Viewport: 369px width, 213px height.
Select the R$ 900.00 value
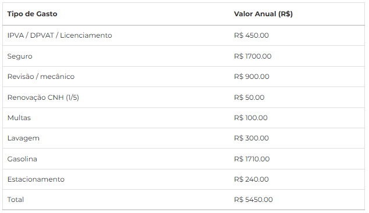(251, 77)
